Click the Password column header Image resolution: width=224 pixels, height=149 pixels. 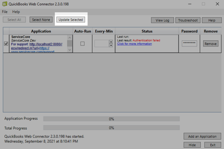(x=189, y=31)
